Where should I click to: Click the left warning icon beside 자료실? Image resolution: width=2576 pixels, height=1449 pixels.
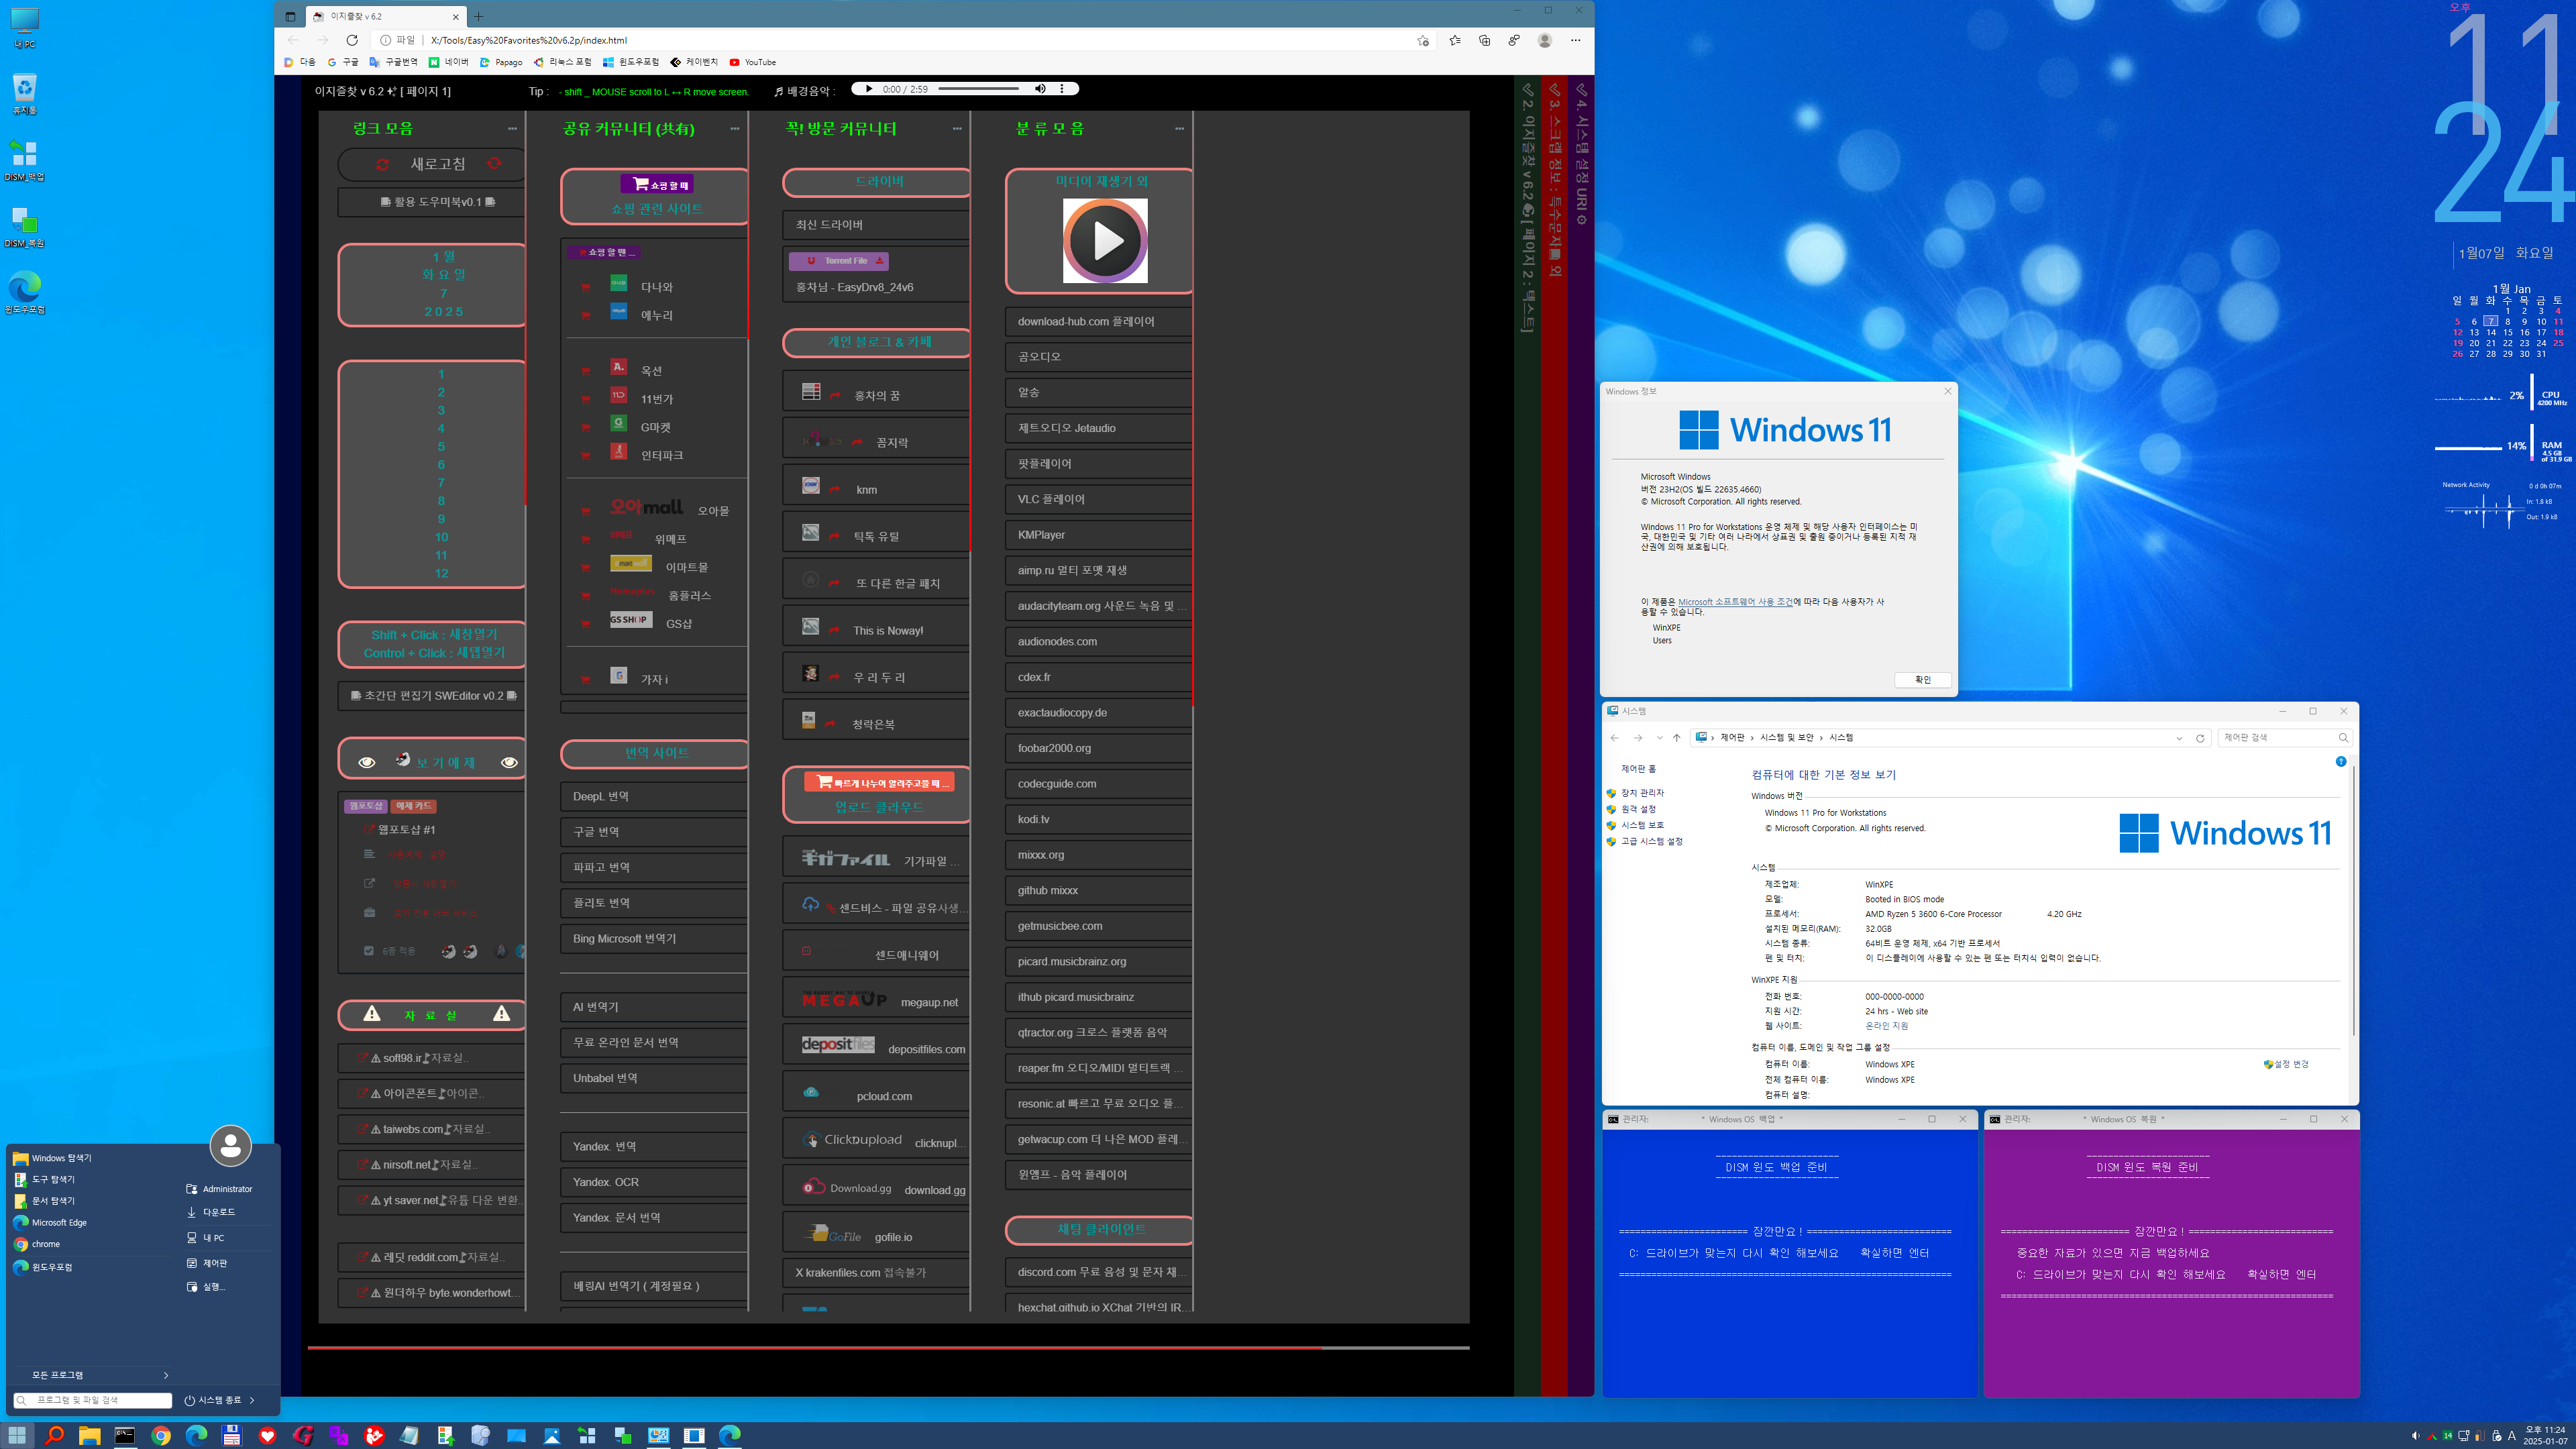372,1014
